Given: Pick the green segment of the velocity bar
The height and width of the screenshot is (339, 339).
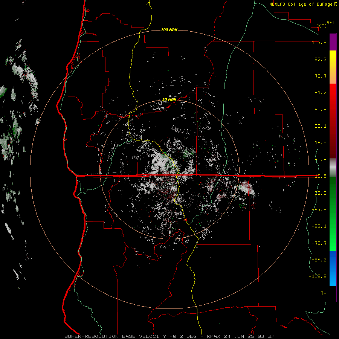Looking at the screenshot, I should [x=333, y=214].
